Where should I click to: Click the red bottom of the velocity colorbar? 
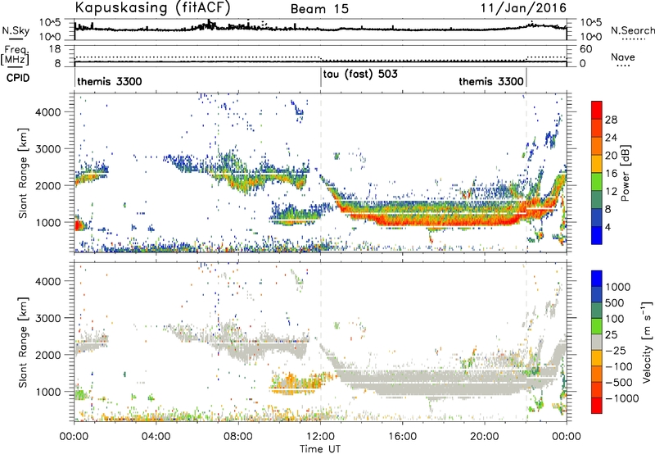597,406
